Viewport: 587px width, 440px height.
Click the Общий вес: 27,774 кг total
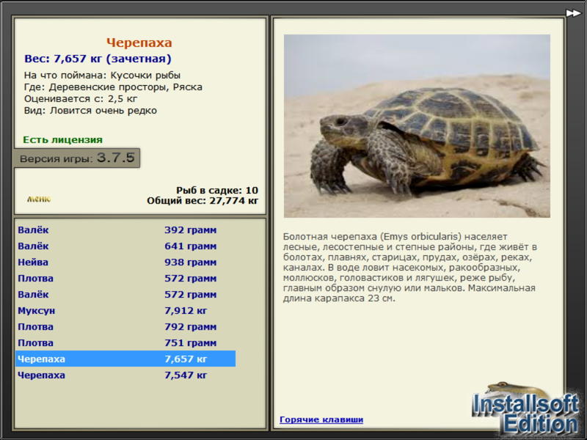pyautogui.click(x=203, y=200)
